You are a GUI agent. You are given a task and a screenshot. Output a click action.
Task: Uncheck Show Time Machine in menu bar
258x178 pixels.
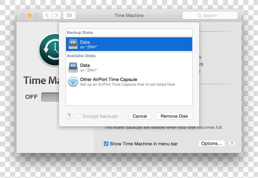point(106,144)
